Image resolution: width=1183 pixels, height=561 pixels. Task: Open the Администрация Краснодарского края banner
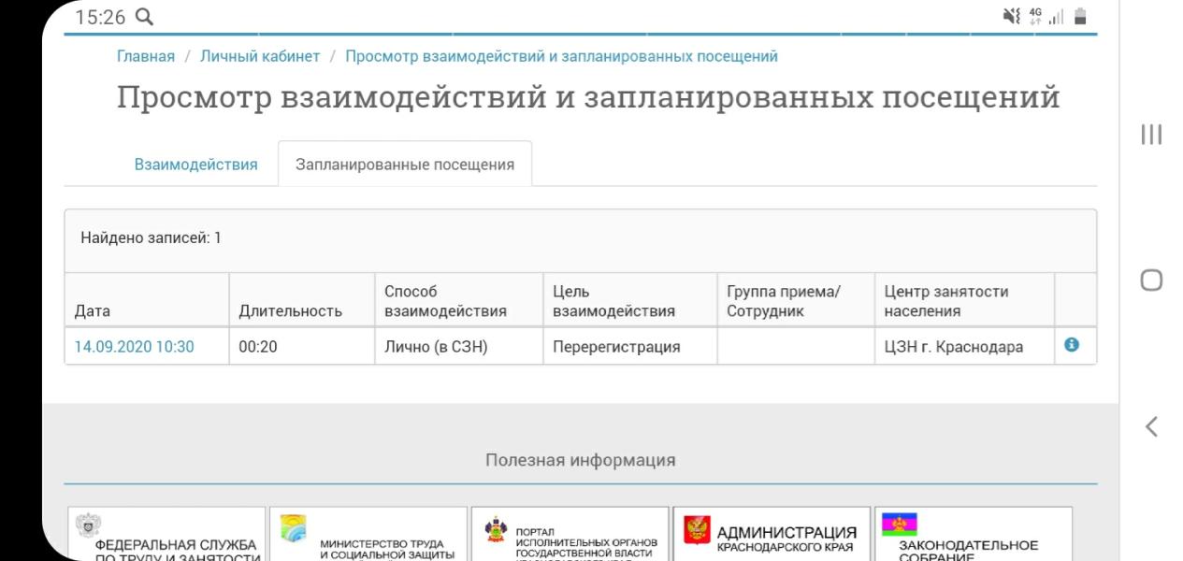click(x=772, y=535)
